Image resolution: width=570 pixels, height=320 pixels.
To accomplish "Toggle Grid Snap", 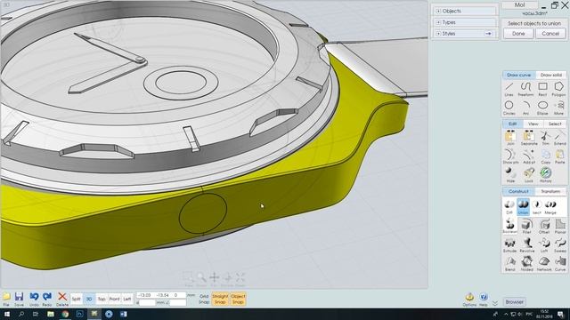I will (x=204, y=299).
